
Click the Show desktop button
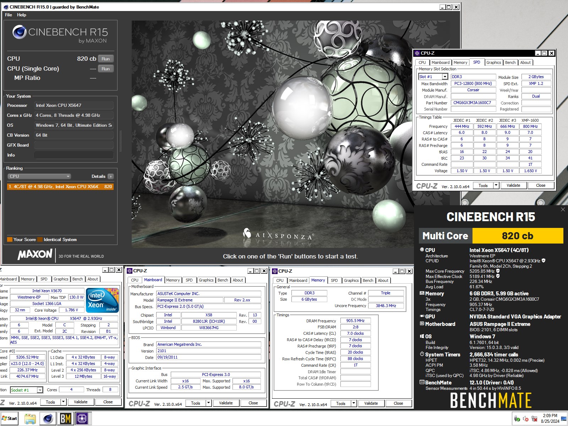564,419
